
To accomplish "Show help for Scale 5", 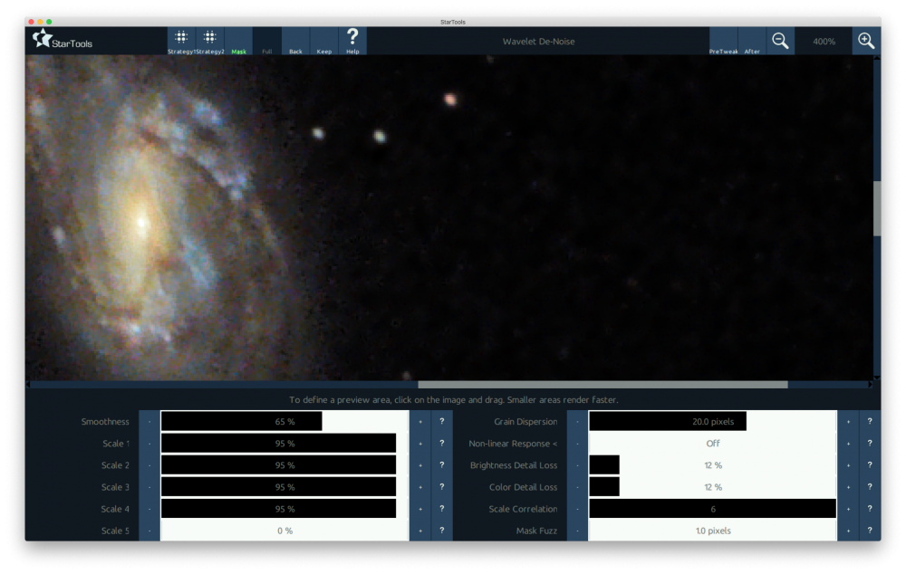I will pos(442,531).
